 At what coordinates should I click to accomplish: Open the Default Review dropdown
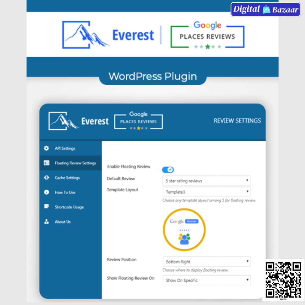click(x=206, y=181)
